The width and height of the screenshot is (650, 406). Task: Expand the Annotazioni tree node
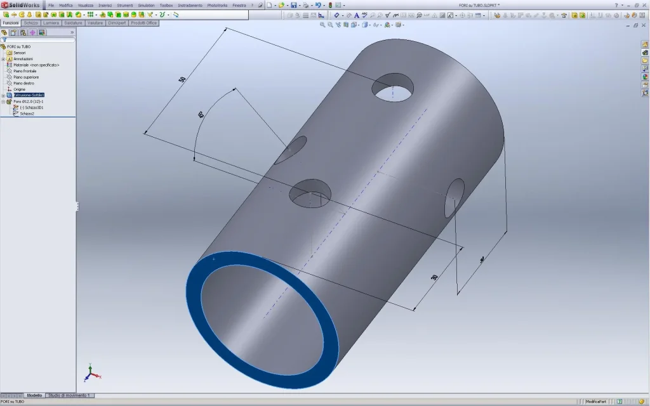click(x=3, y=59)
